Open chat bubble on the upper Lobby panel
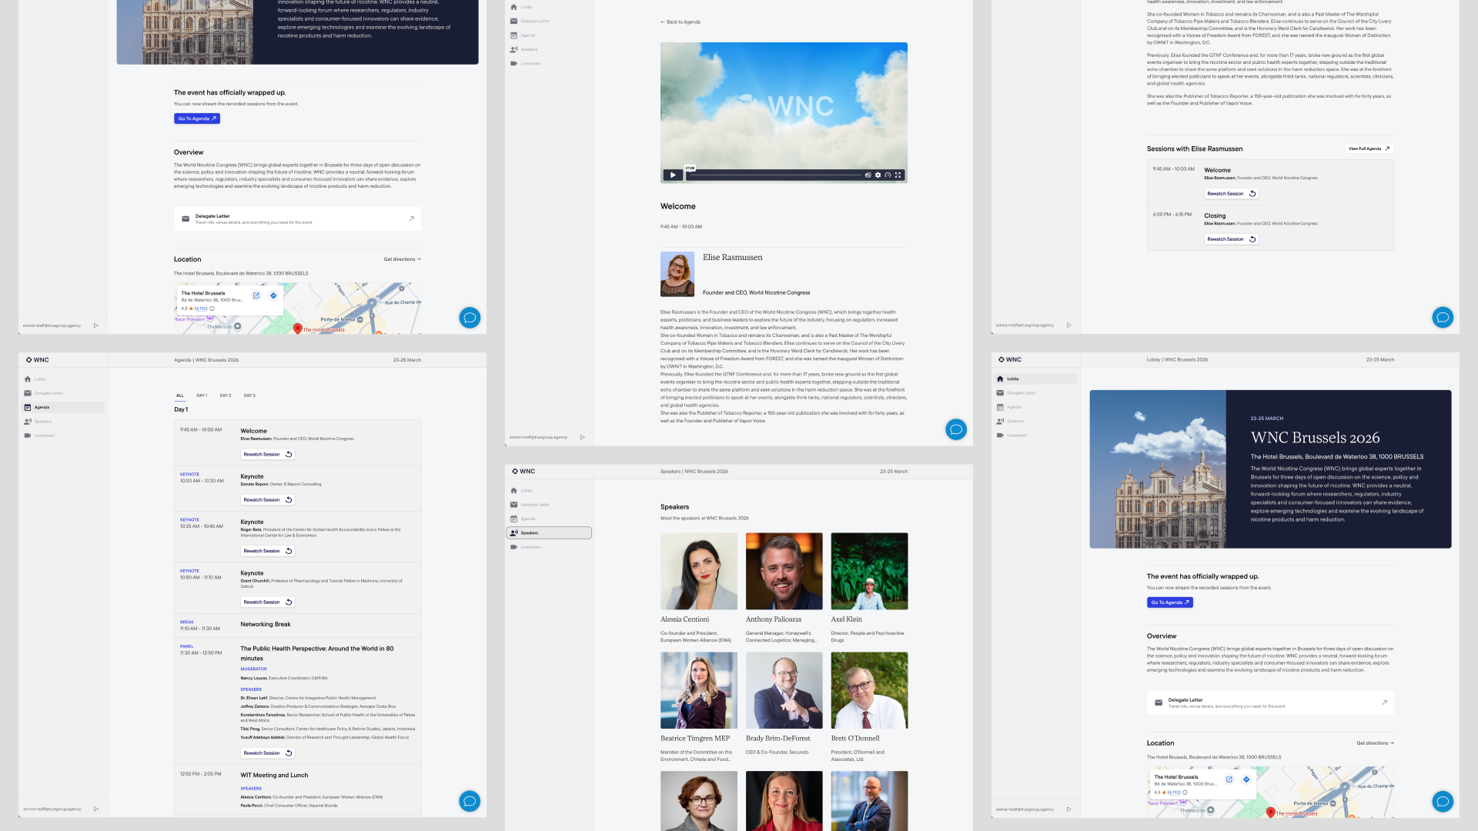Image resolution: width=1478 pixels, height=831 pixels. [470, 318]
